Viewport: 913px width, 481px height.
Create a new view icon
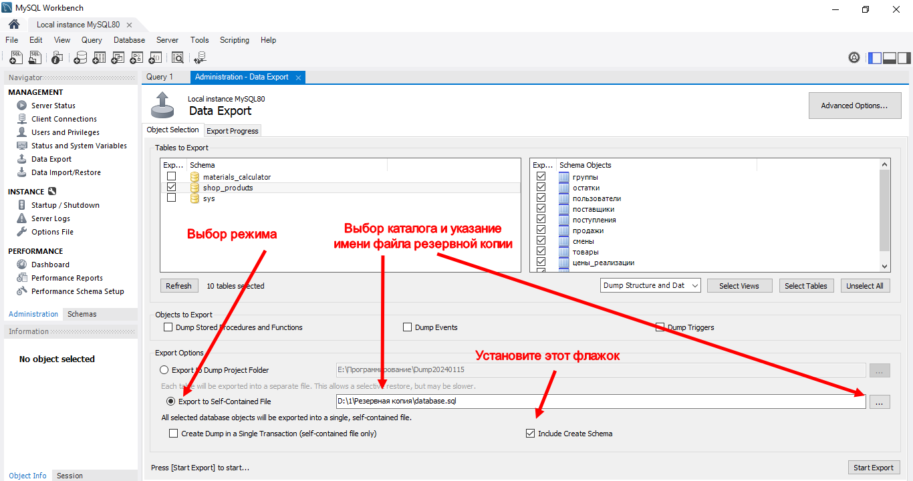click(118, 58)
